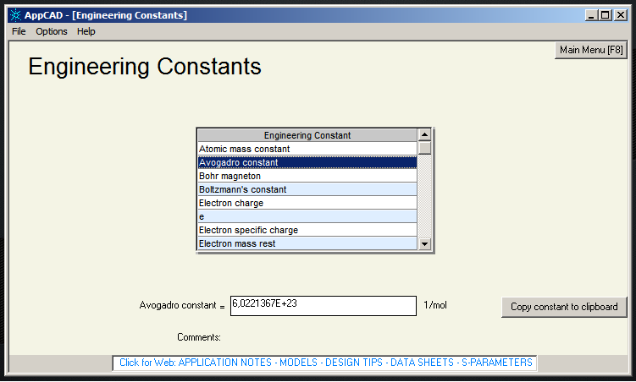
Task: Select Atomic mass constant in list
Action: [x=307, y=149]
